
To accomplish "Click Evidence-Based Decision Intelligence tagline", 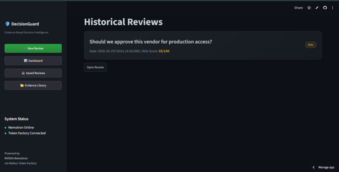I will [26, 33].
